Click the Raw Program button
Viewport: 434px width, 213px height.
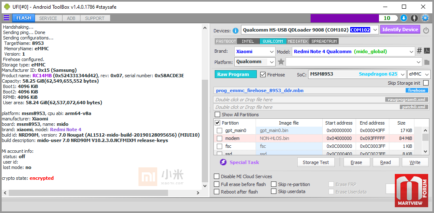point(236,74)
